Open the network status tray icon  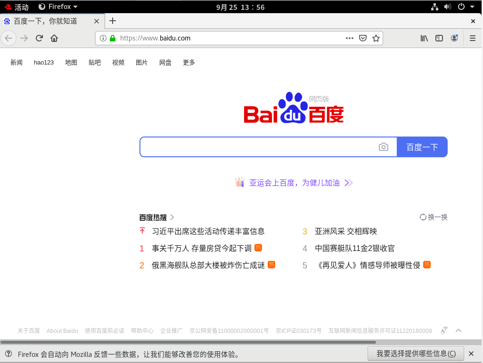click(x=434, y=7)
